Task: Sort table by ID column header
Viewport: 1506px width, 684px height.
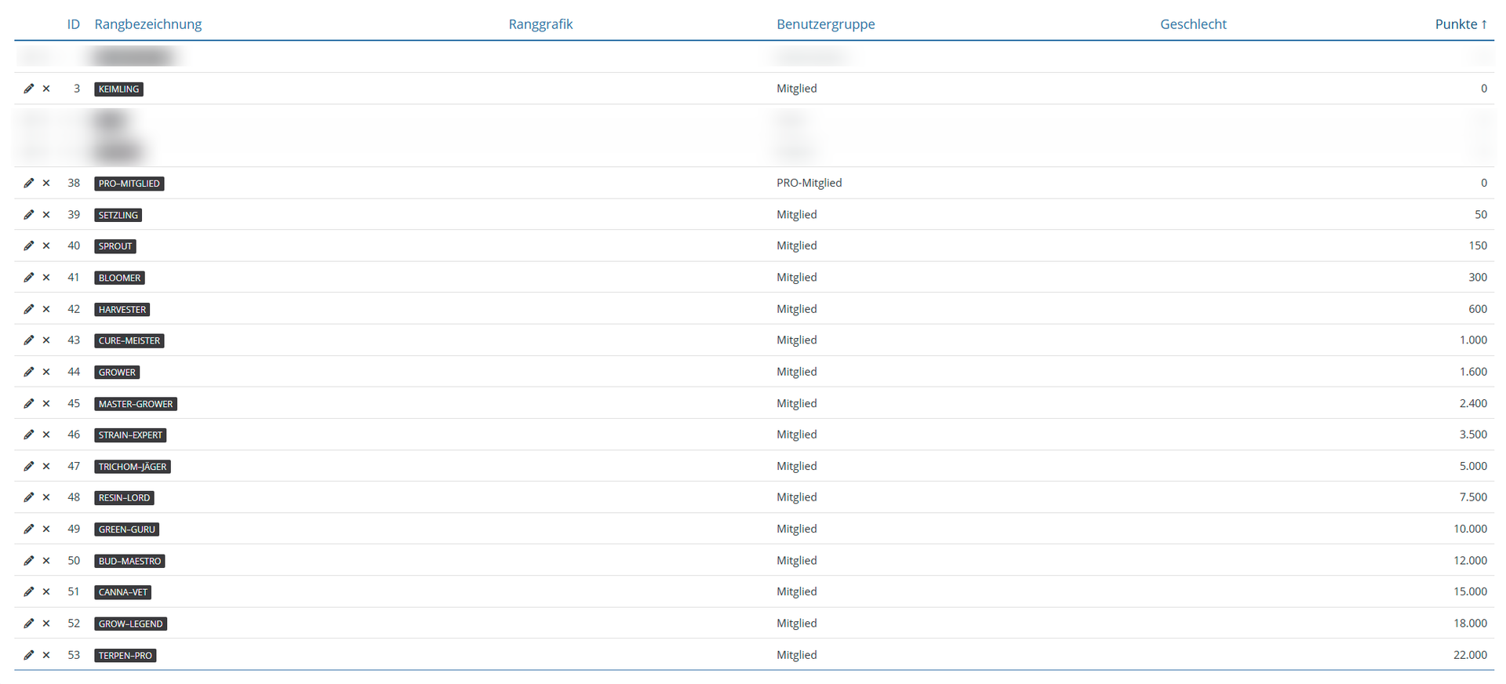Action: coord(73,24)
